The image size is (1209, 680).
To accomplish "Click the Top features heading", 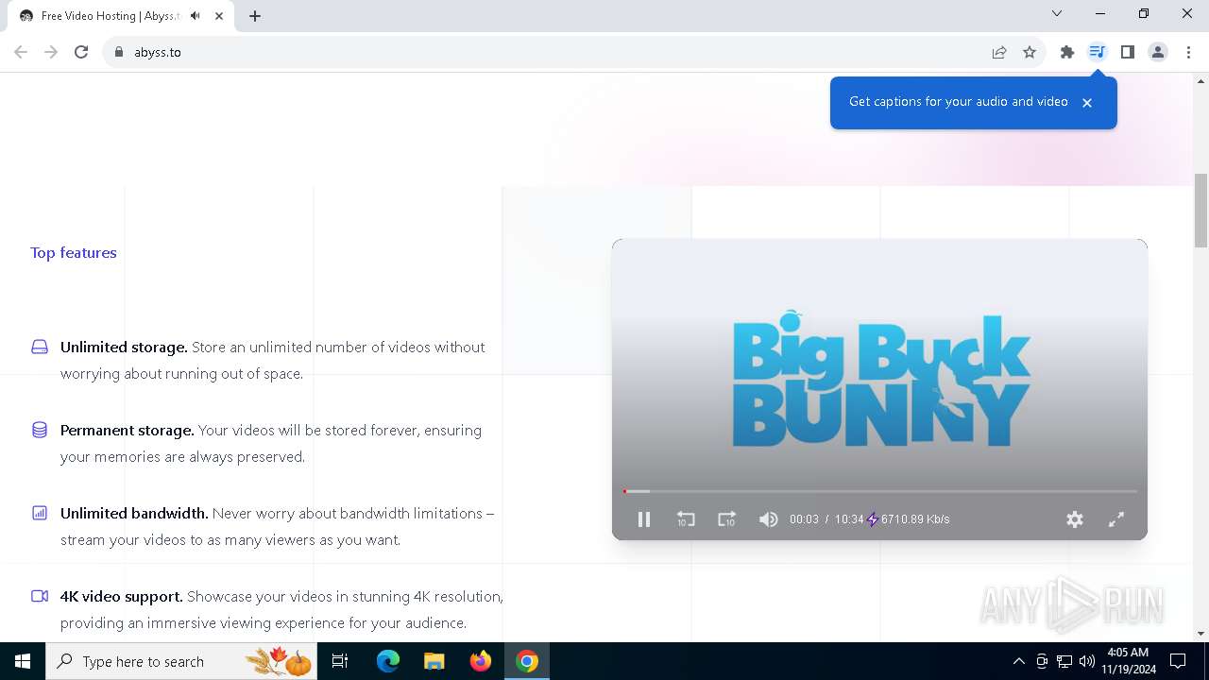I will pos(74,252).
